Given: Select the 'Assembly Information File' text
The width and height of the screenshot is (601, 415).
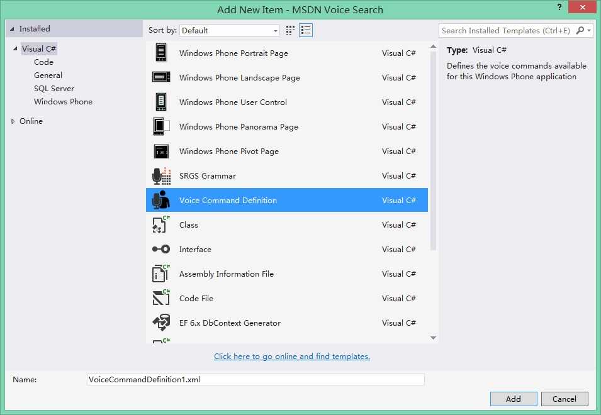Looking at the screenshot, I should coord(226,274).
